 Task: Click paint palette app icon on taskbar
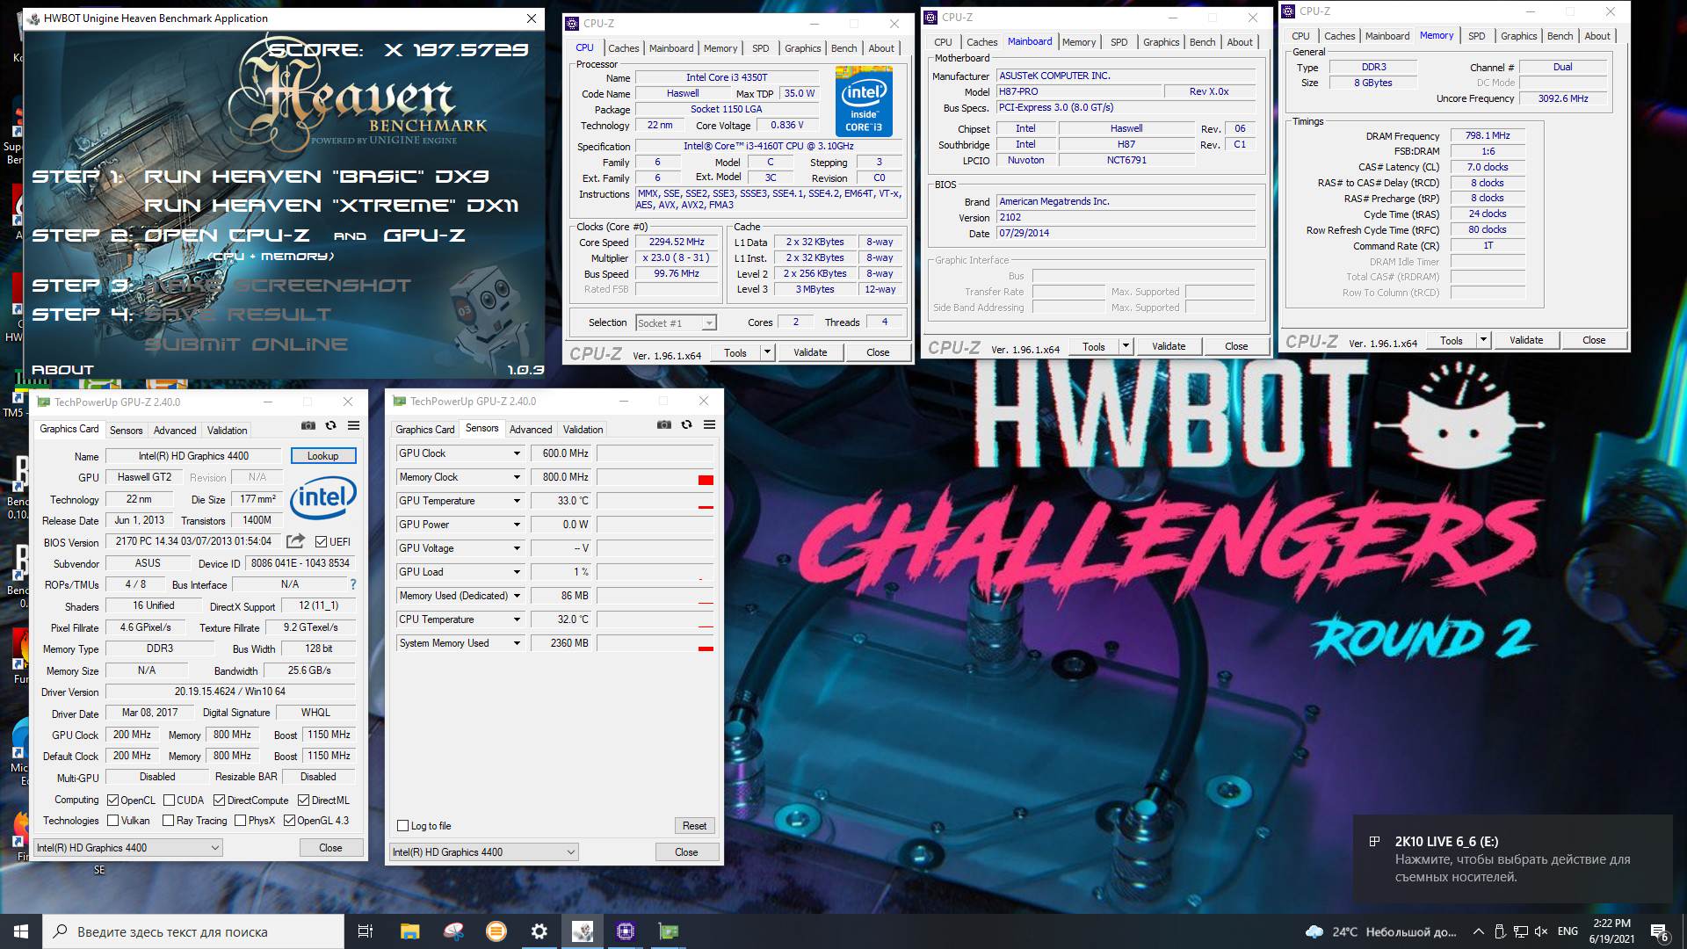(453, 931)
